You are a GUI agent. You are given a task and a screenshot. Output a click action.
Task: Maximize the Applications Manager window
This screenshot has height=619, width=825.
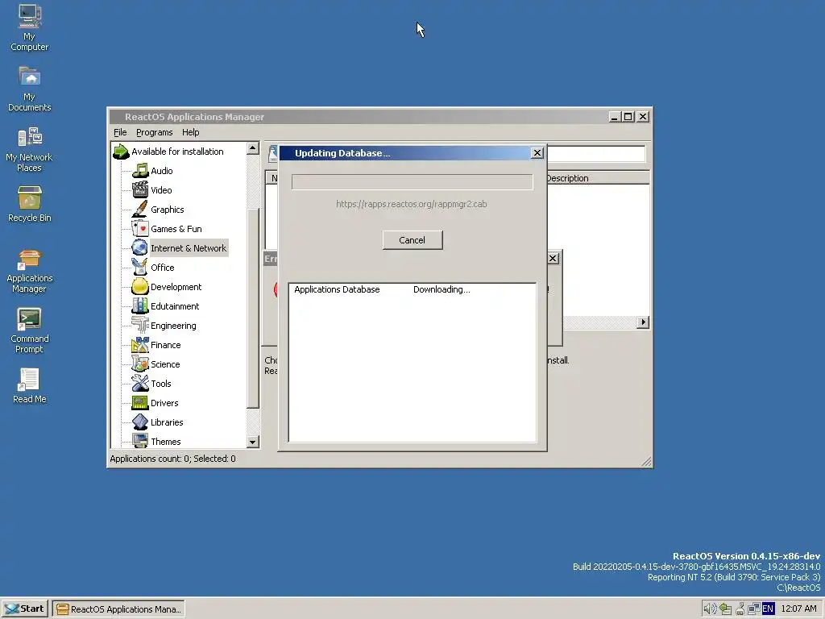point(628,117)
